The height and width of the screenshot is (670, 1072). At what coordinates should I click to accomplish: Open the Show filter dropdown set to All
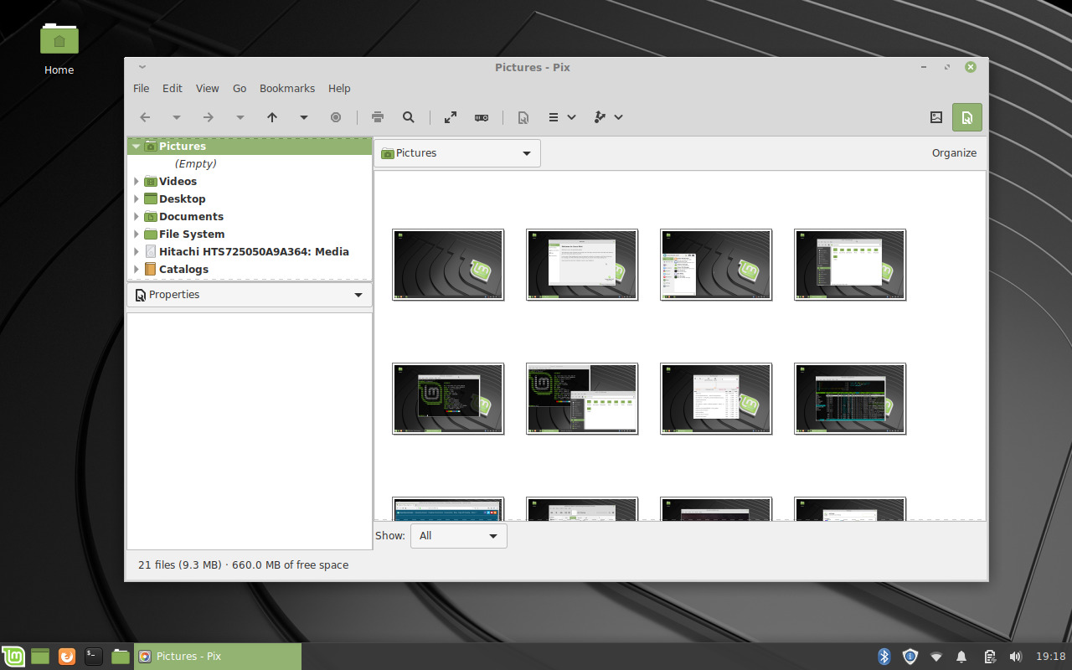coord(458,535)
